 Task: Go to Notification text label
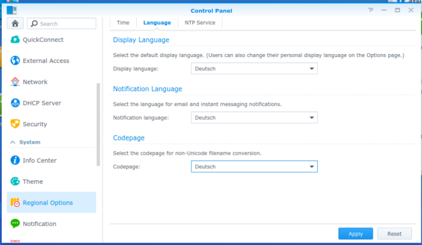pyautogui.click(x=40, y=224)
